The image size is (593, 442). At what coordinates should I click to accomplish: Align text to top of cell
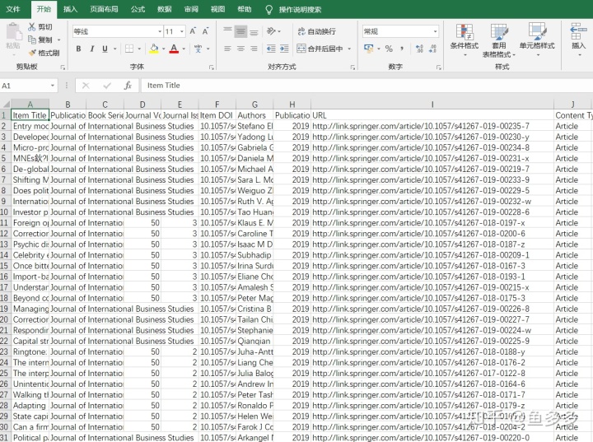pyautogui.click(x=227, y=31)
